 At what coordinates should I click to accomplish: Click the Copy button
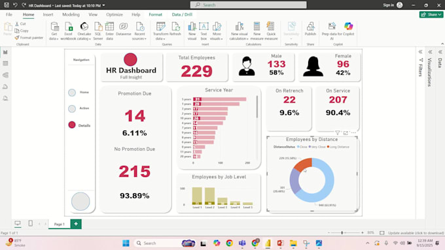click(22, 31)
